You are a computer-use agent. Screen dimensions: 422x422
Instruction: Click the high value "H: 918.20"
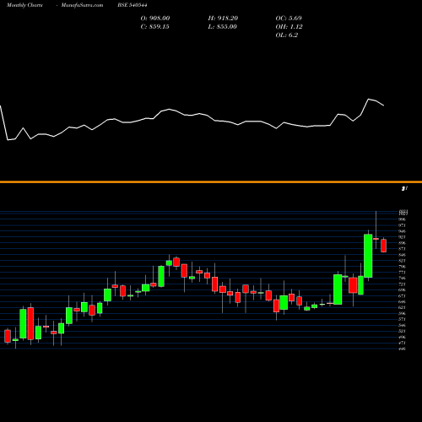pyautogui.click(x=223, y=19)
